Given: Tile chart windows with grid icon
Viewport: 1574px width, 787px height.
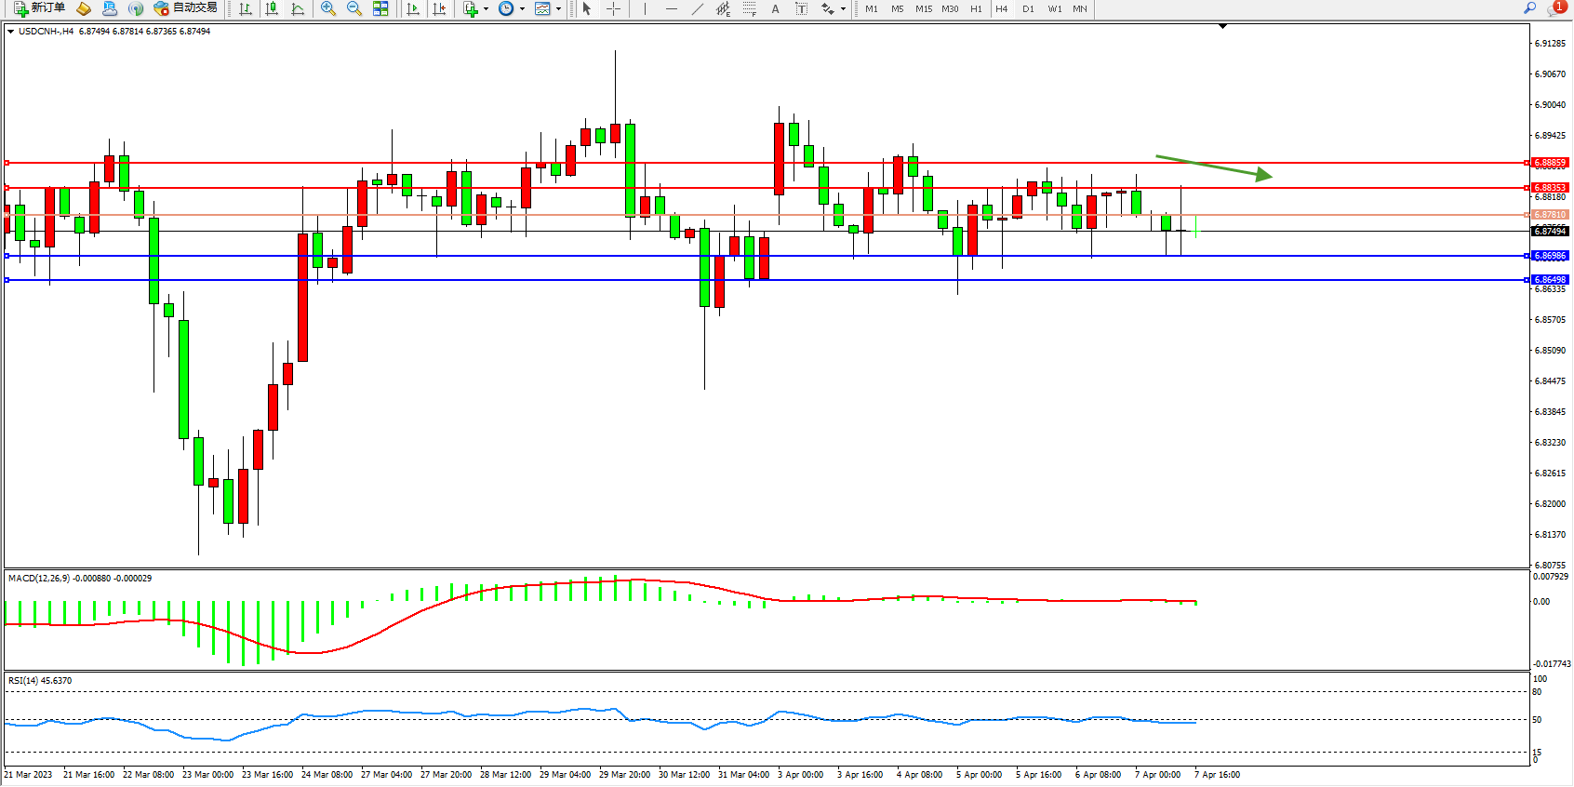Looking at the screenshot, I should click(380, 8).
